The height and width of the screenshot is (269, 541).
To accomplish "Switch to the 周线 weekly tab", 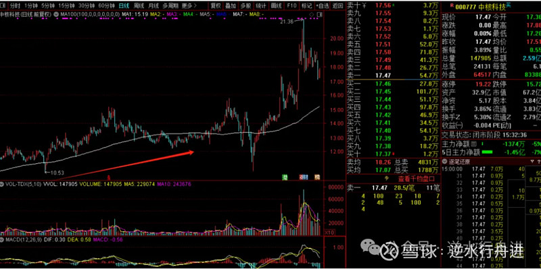I will 139,6.
